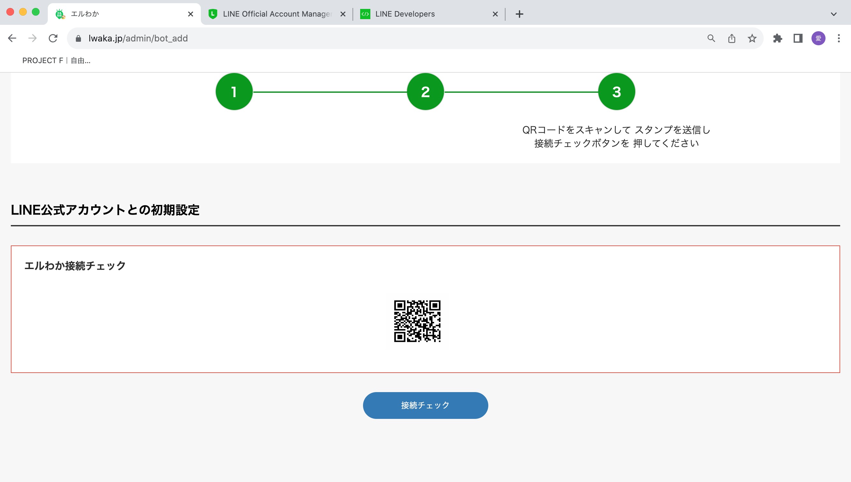Click the lock icon in address bar

point(78,39)
